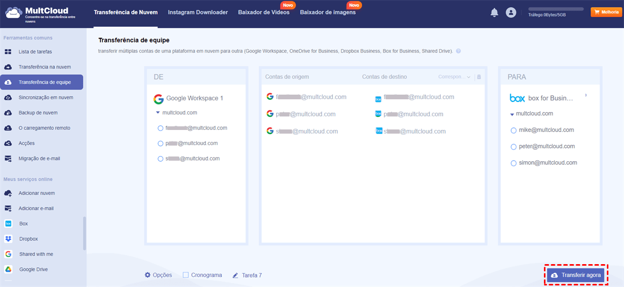Image resolution: width=624 pixels, height=287 pixels.
Task: Click the Google Drive icon in sidebar
Action: 8,269
